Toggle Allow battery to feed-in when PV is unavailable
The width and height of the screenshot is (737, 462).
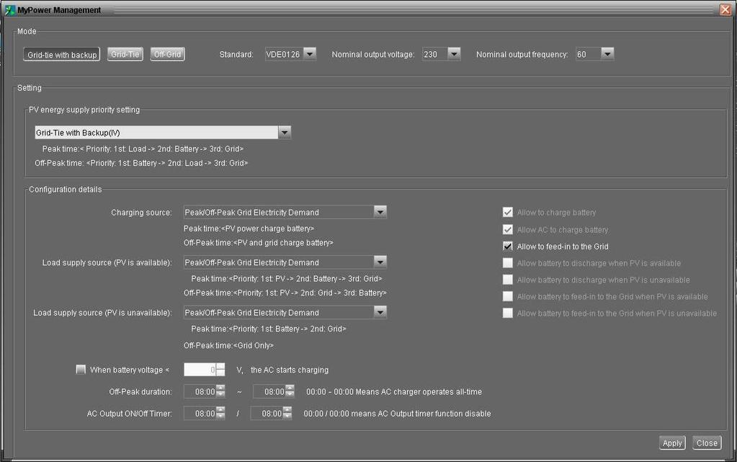point(508,313)
